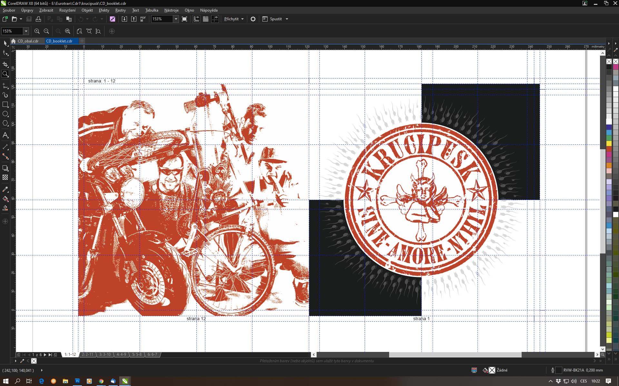Switch to the CD_obal.cdr document tab
The height and width of the screenshot is (386, 619).
click(x=28, y=41)
